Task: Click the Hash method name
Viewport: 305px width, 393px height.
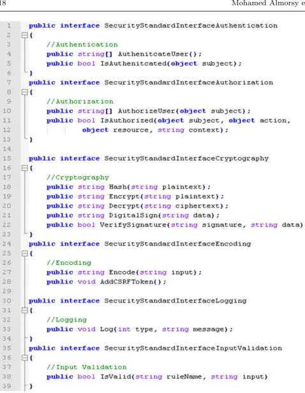Action: [118, 187]
